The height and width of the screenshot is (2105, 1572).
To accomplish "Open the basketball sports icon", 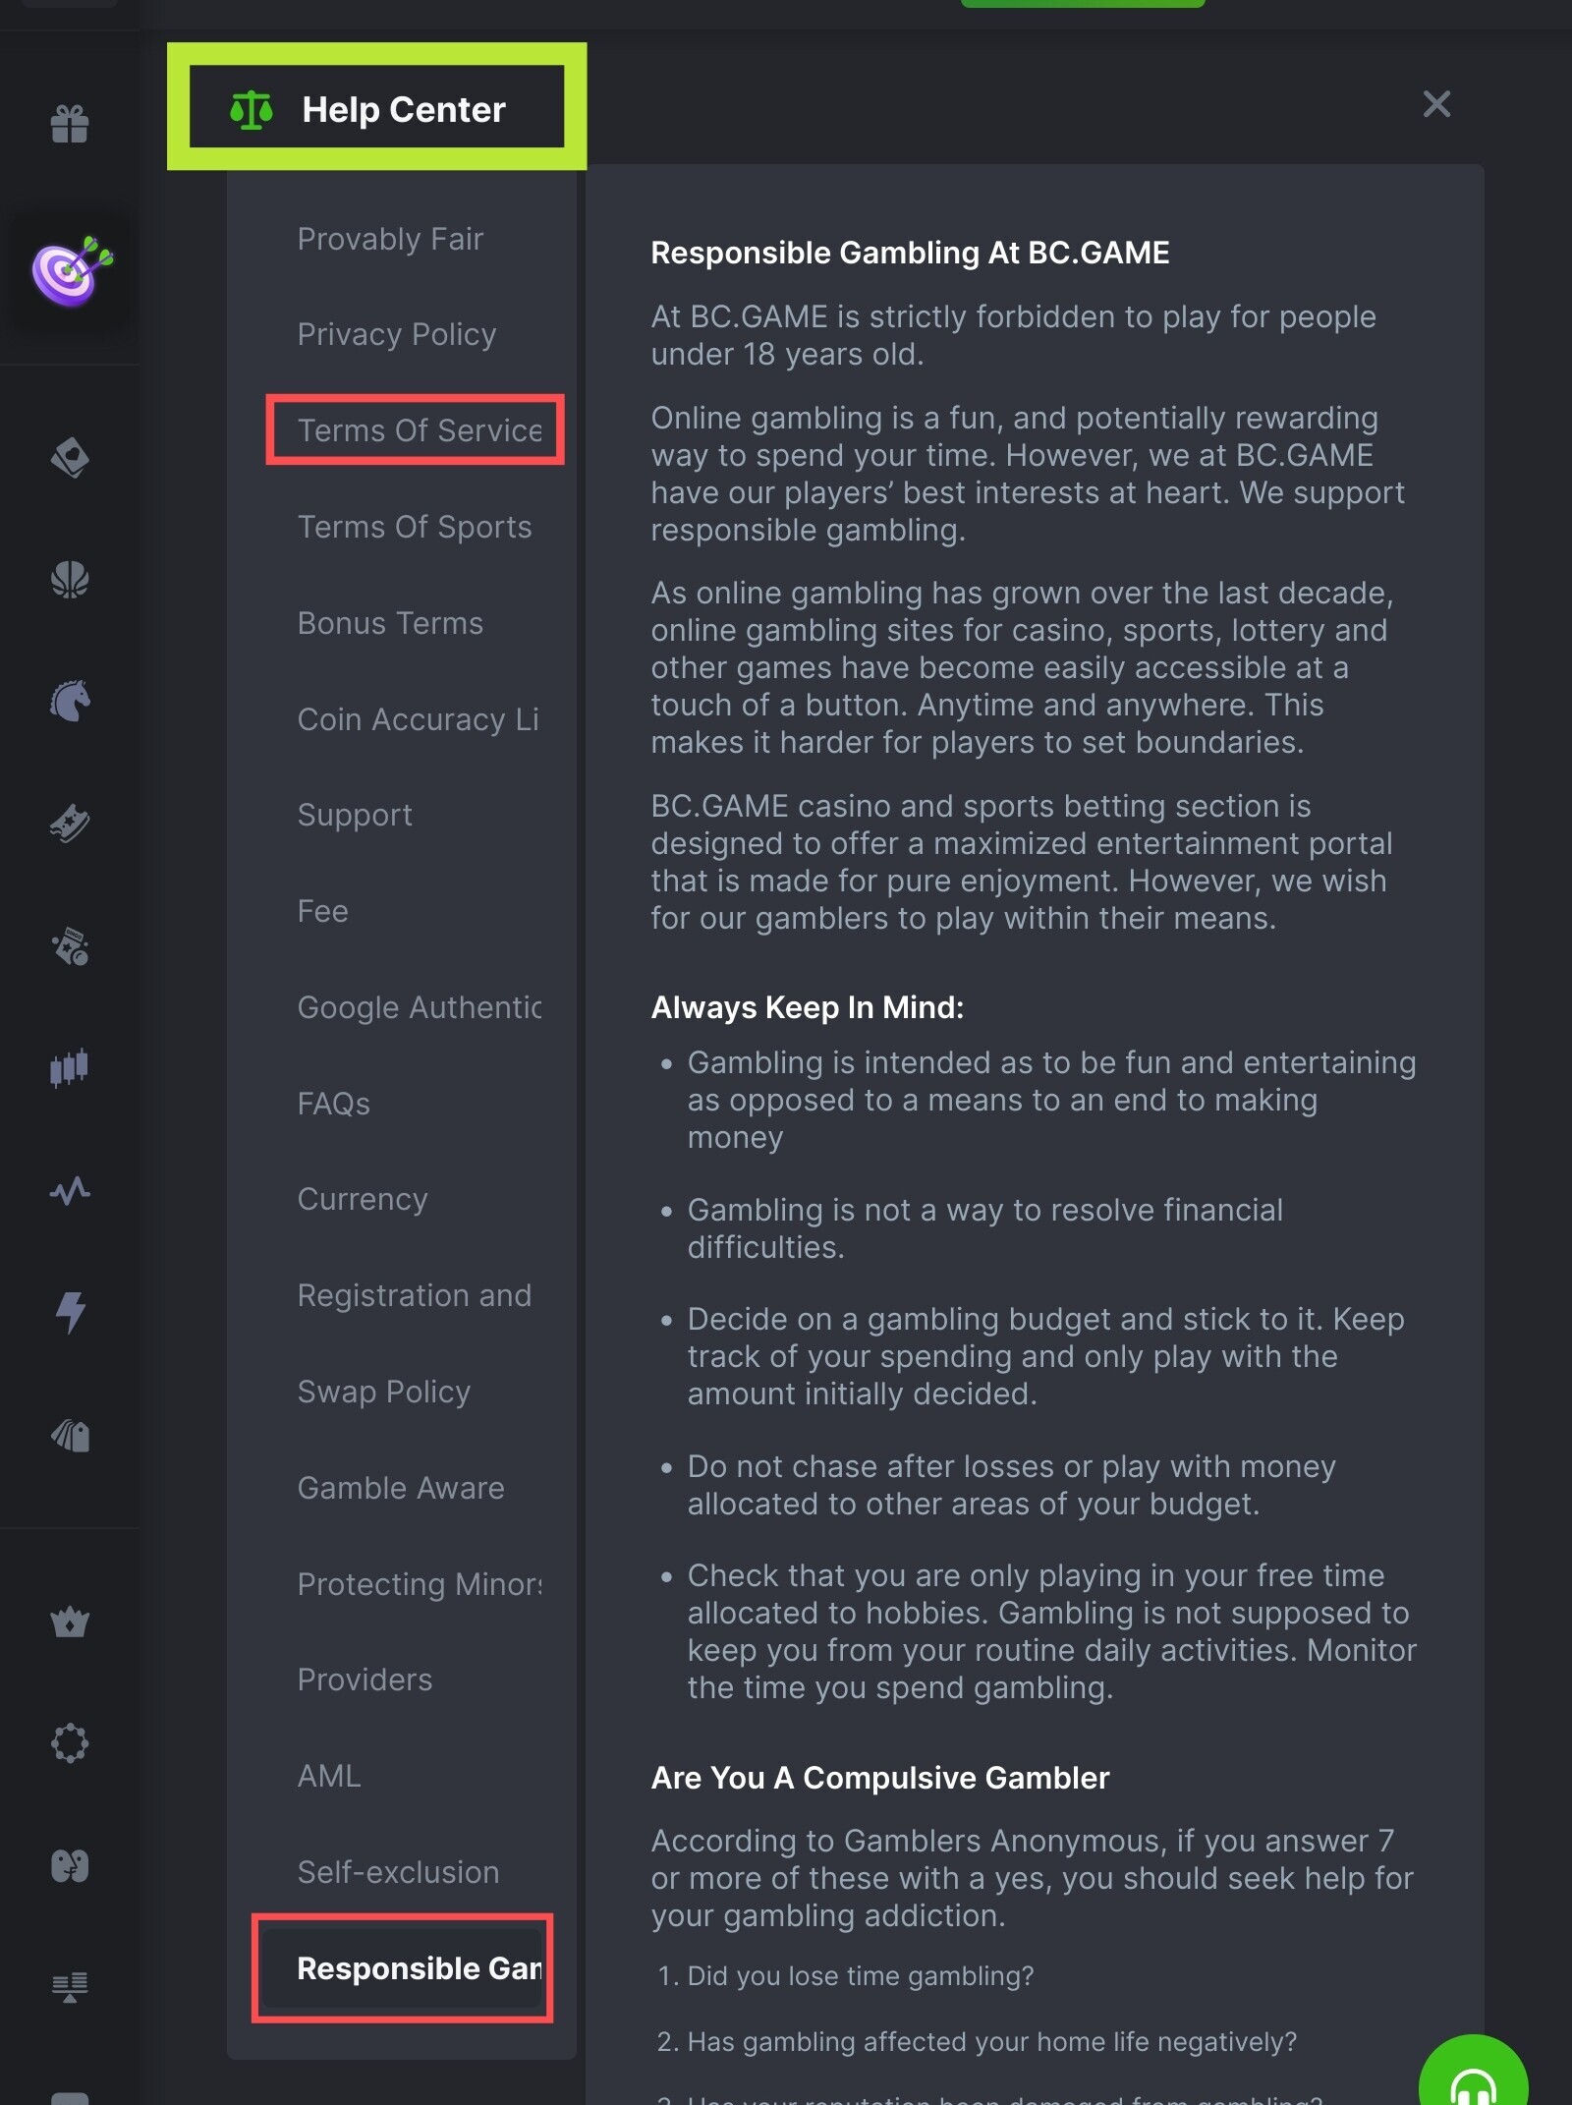I will point(70,579).
